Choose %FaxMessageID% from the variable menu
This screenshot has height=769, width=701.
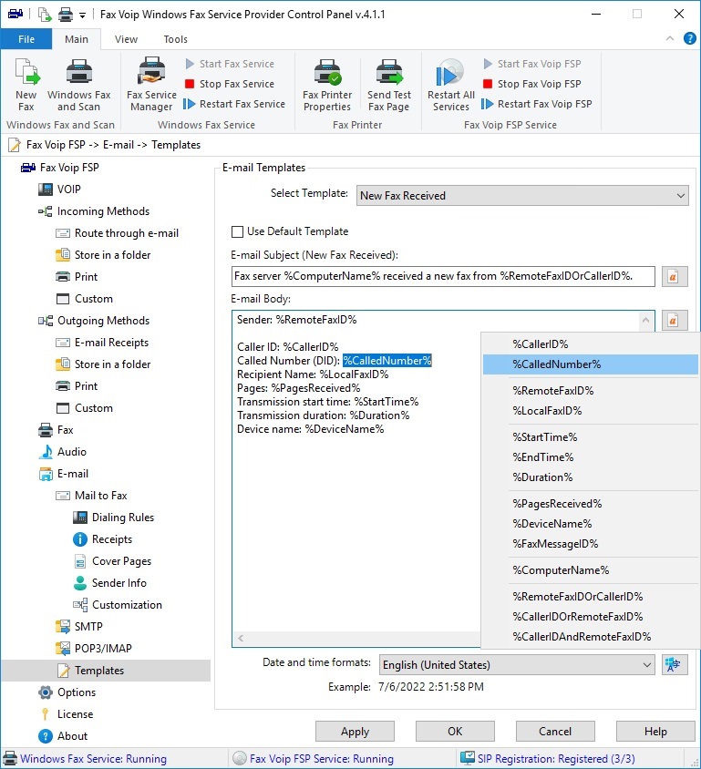[591, 544]
